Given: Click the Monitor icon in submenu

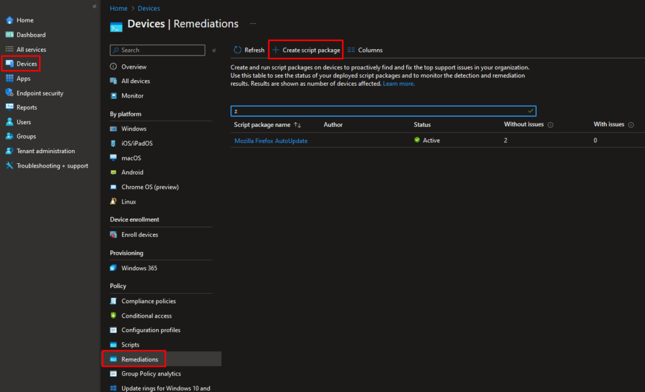Looking at the screenshot, I should (x=113, y=96).
